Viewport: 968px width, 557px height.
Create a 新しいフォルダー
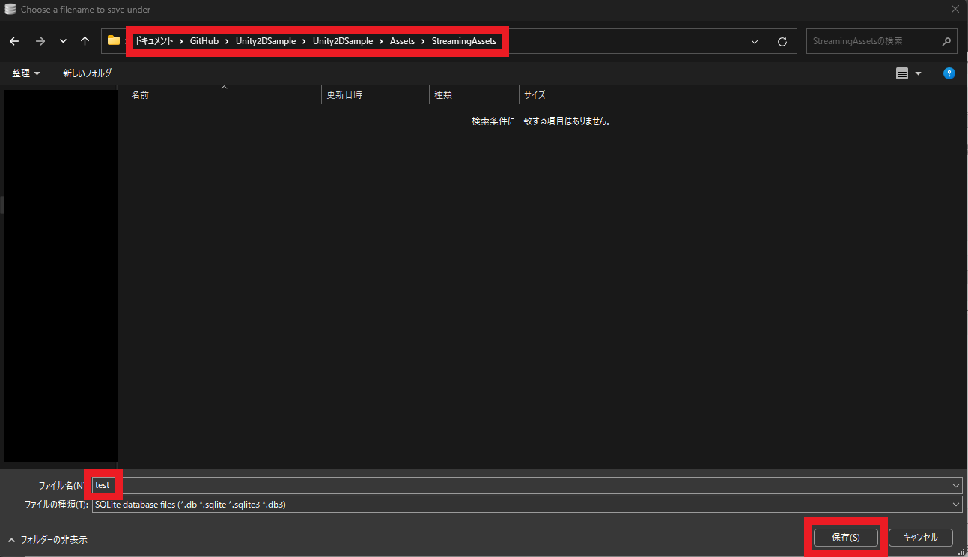click(x=90, y=73)
